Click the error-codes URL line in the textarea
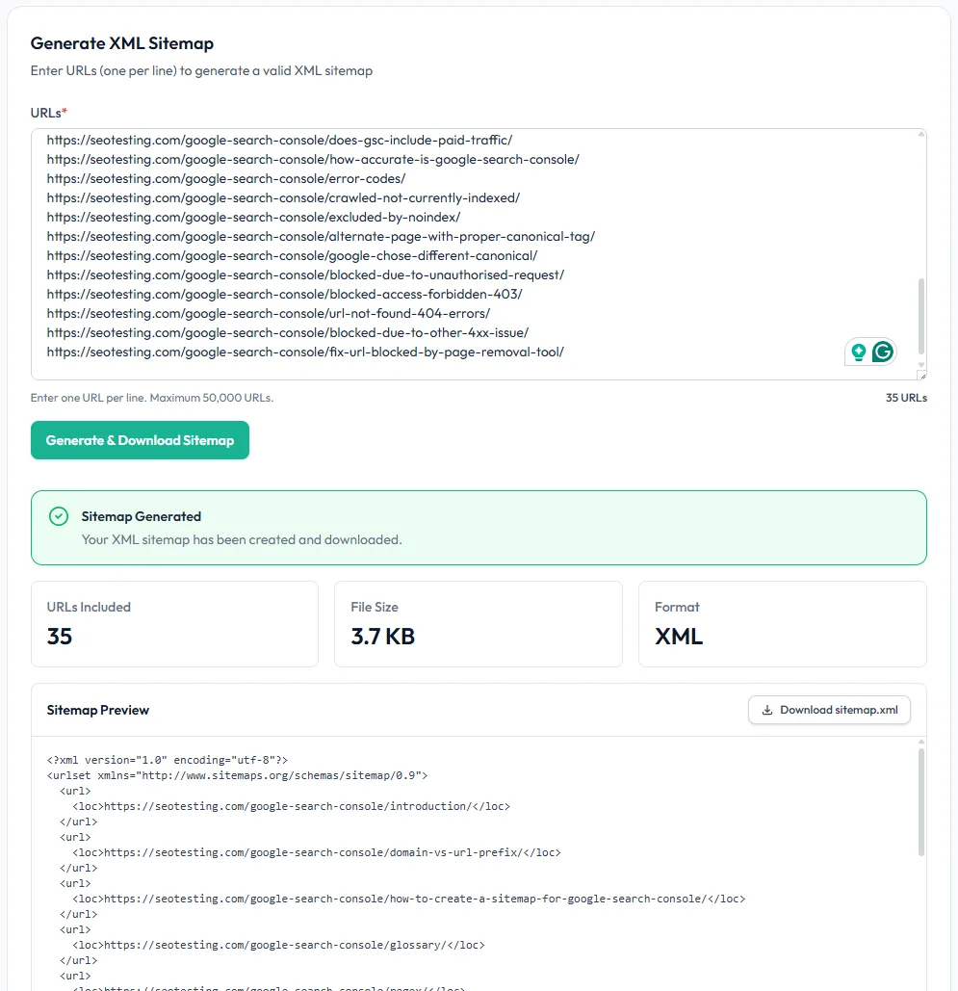This screenshot has width=958, height=991. [x=225, y=178]
